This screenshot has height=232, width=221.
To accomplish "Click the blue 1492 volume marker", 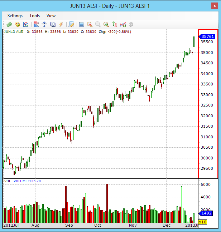I will point(206,213).
